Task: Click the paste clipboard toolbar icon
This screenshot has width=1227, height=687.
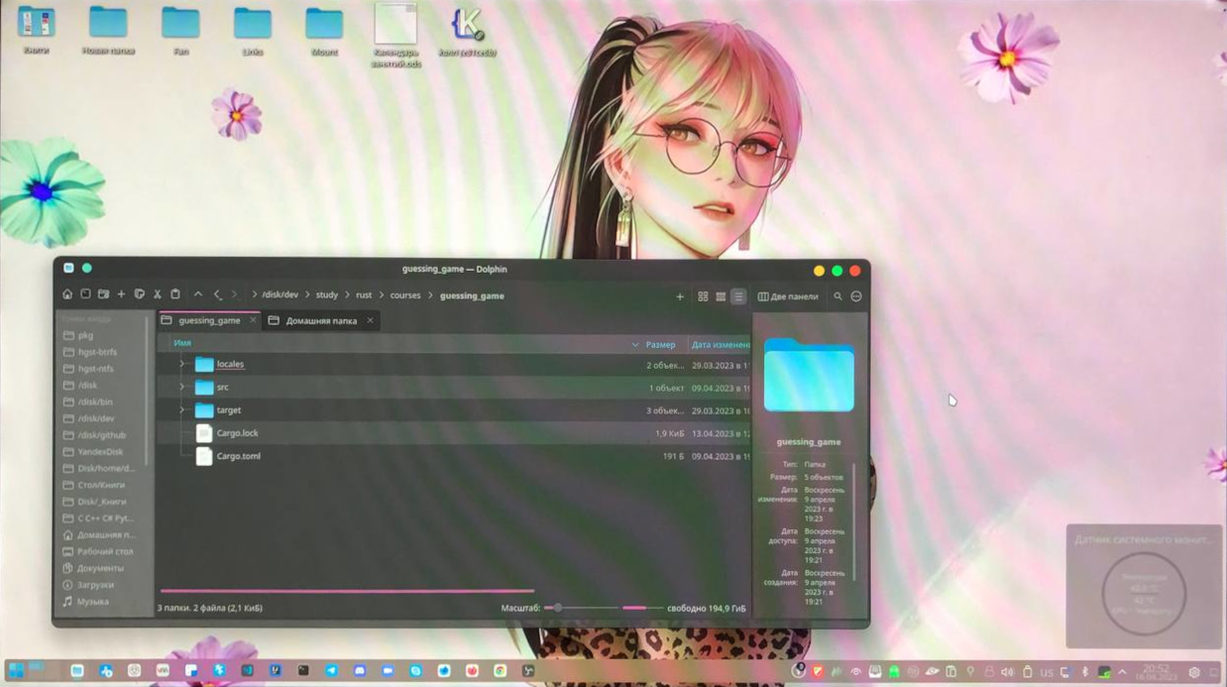Action: pyautogui.click(x=175, y=294)
